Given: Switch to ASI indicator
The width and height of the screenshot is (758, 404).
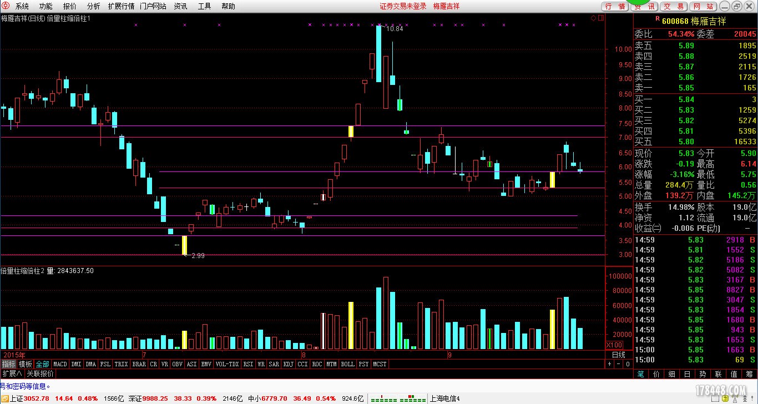Looking at the screenshot, I should [192, 364].
